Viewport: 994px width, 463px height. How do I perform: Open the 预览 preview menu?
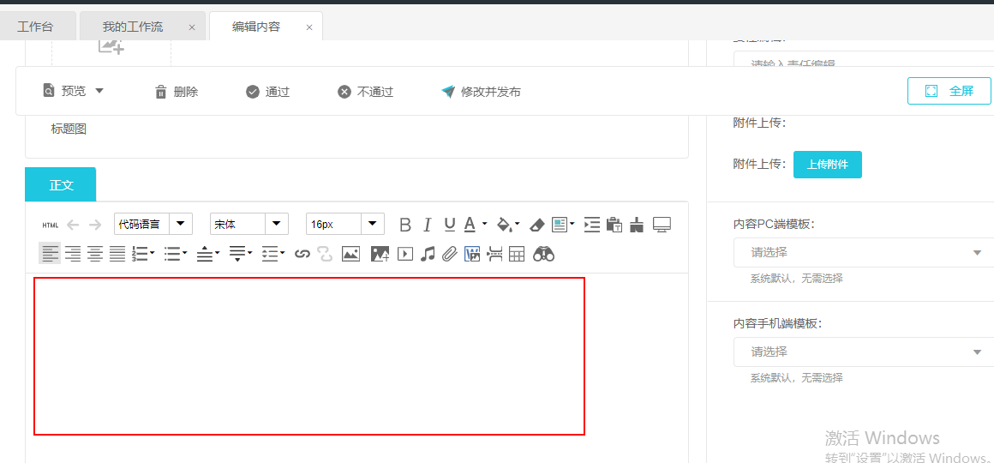[x=73, y=92]
